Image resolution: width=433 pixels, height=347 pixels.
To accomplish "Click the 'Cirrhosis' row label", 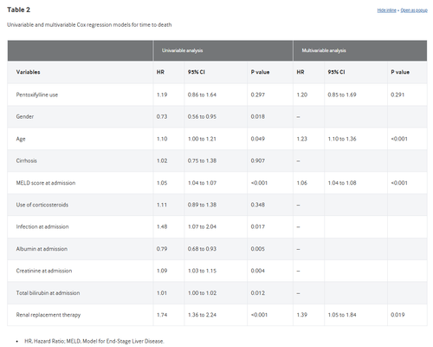I will tap(27, 160).
